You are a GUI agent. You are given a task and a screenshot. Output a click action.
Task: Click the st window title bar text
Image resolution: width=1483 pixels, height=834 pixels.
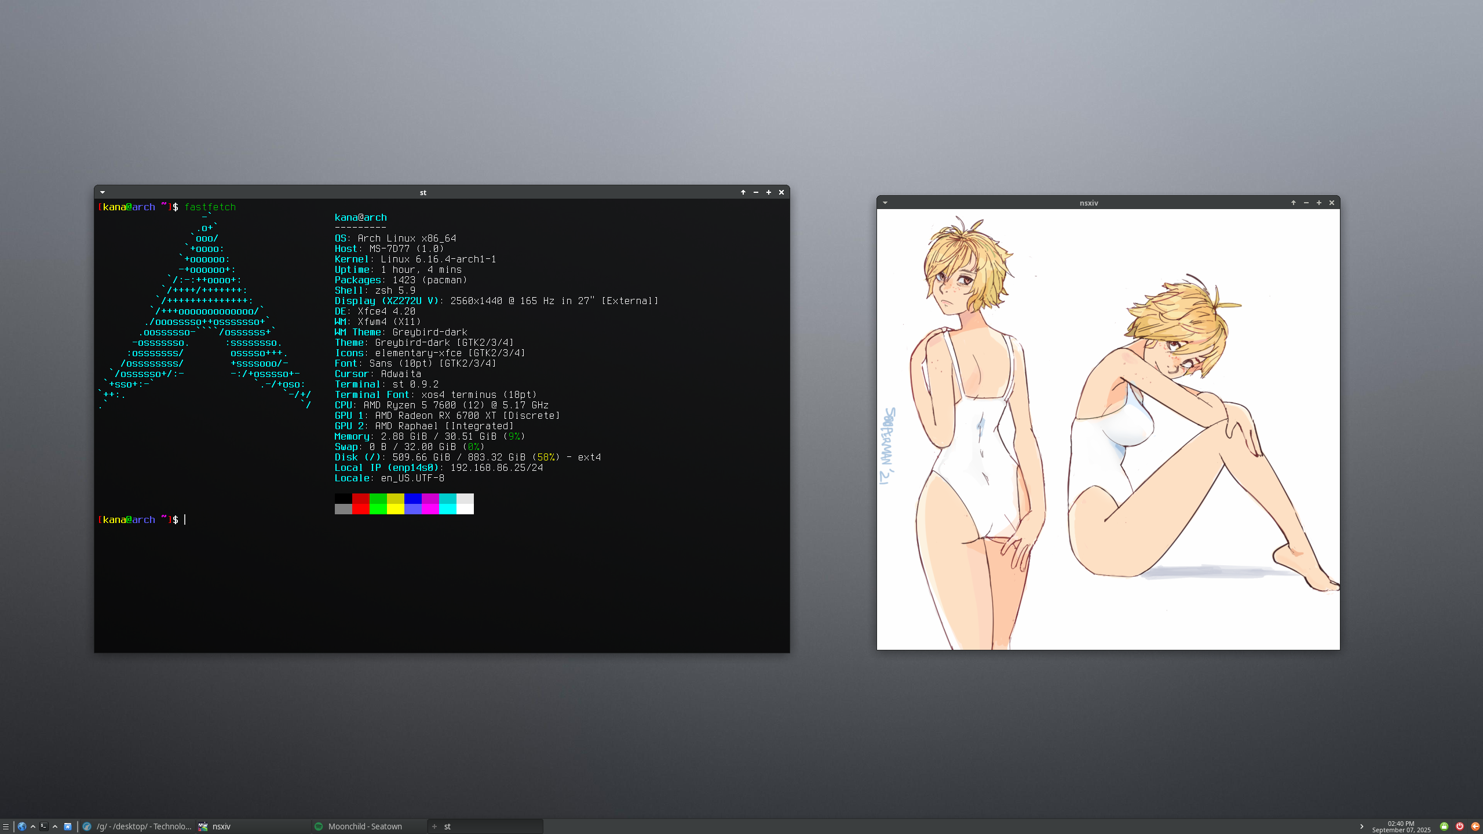423,192
